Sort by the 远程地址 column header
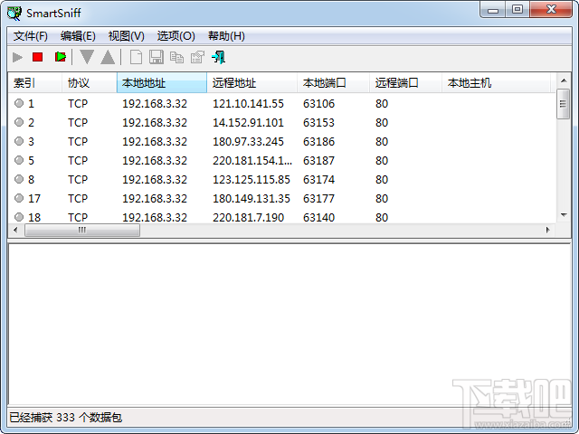This screenshot has width=579, height=434. (x=252, y=82)
